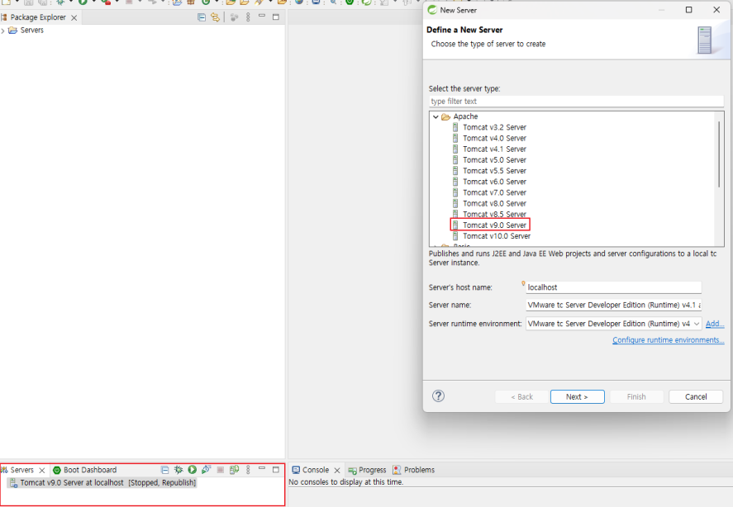Open the Progress tab
733x507 pixels.
[x=367, y=470]
